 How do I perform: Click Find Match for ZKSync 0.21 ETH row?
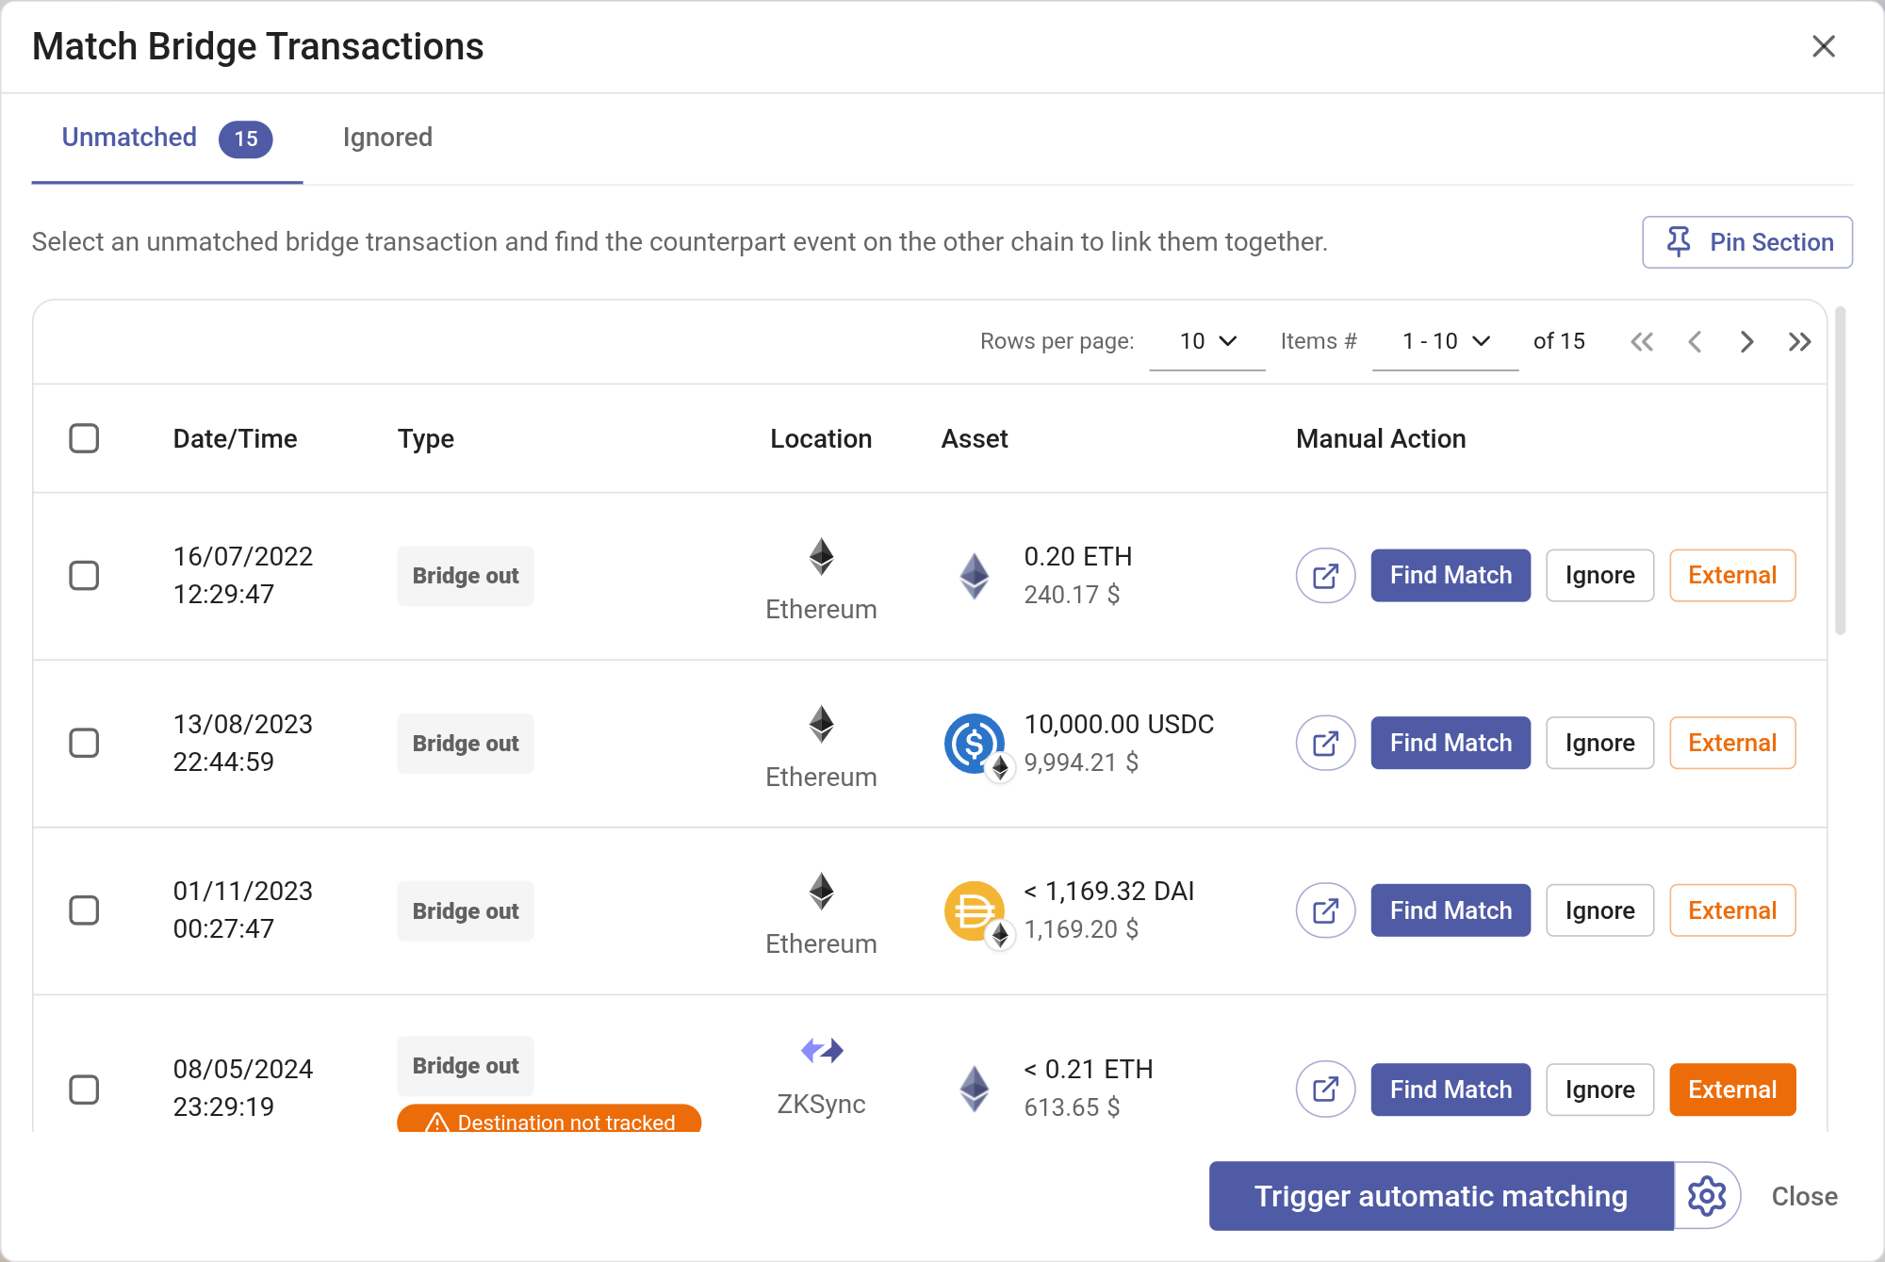(1451, 1090)
